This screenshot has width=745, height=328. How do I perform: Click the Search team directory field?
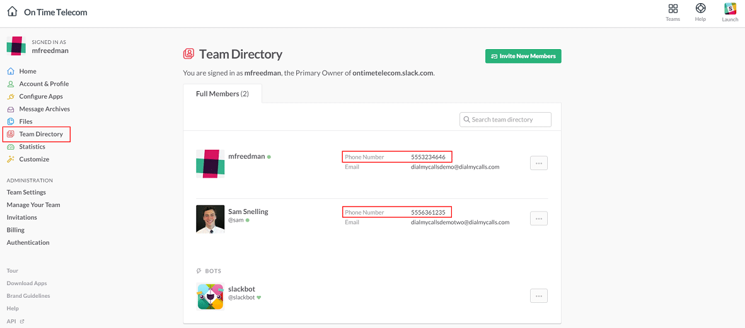(x=505, y=120)
